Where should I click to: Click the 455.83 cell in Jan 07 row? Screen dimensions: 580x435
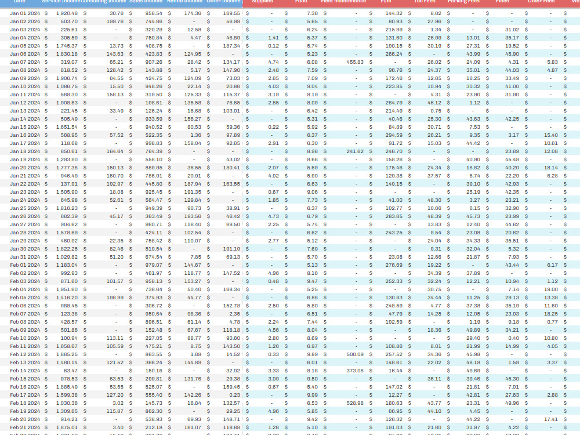[355, 62]
